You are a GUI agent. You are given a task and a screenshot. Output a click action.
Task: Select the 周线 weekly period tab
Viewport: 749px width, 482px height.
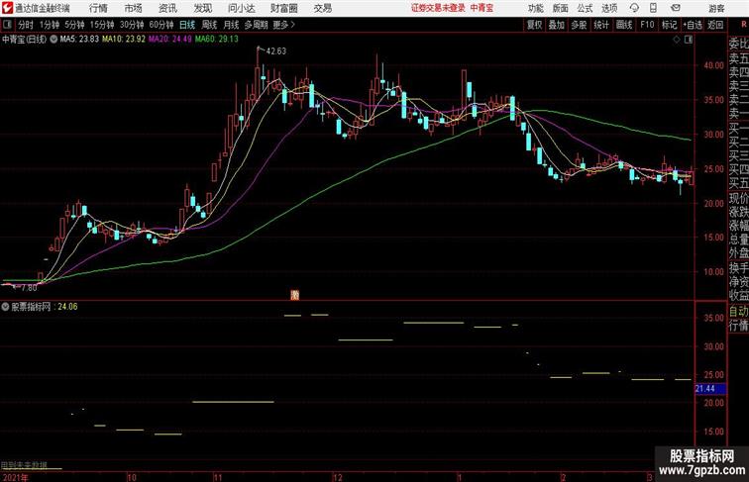pos(209,25)
